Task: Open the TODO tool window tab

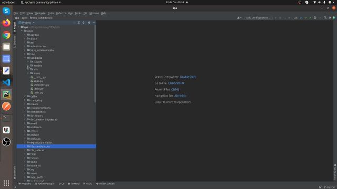Action: [x=88, y=184]
